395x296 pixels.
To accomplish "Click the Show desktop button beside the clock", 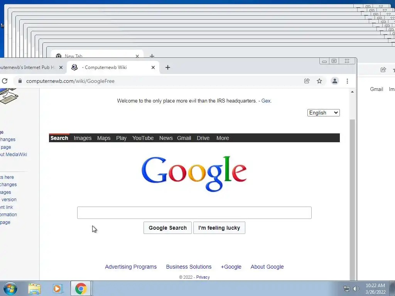I will click(392, 289).
